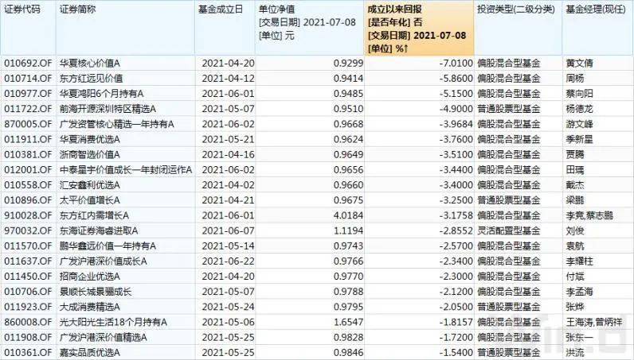Click return value -3.1758
The height and width of the screenshot is (360, 634).
coord(456,215)
